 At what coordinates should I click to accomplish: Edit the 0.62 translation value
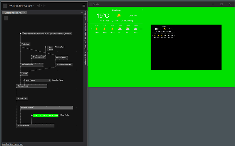coord(50,47)
